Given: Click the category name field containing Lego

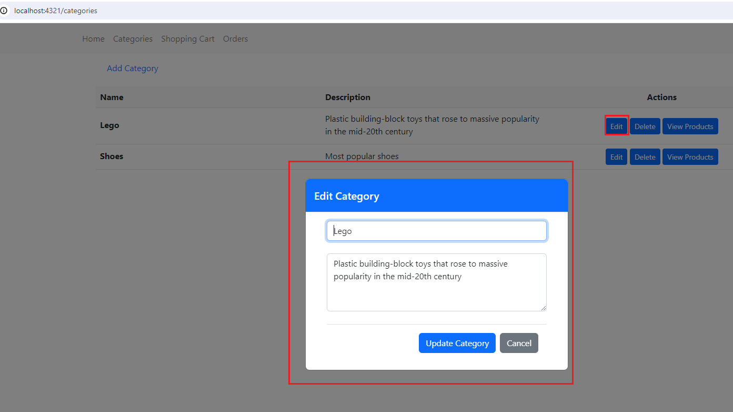Looking at the screenshot, I should coord(437,231).
